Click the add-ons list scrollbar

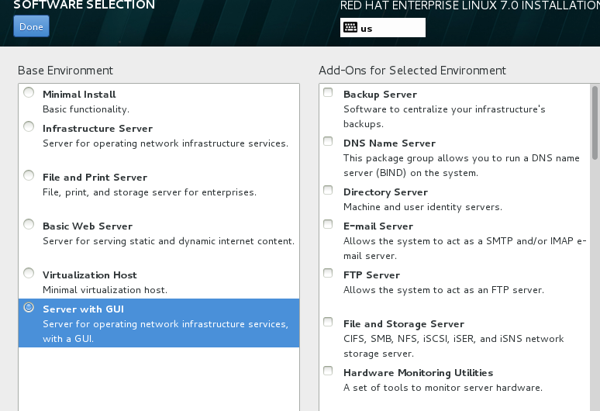tap(595, 123)
